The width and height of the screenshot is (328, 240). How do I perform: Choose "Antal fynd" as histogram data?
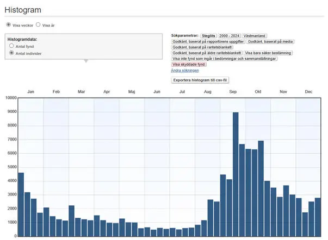tap(11, 47)
